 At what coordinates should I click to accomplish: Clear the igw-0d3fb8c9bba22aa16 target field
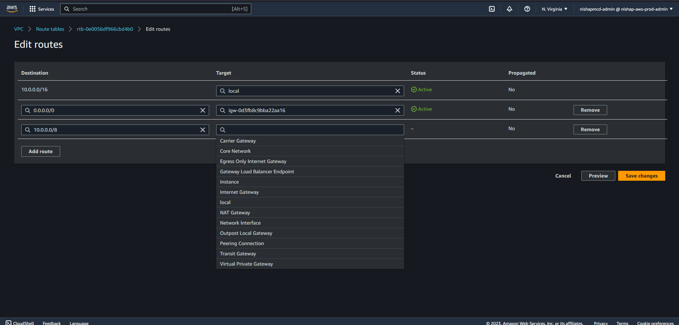(x=398, y=110)
